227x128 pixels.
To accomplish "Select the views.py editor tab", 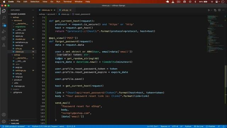I will [45, 10].
